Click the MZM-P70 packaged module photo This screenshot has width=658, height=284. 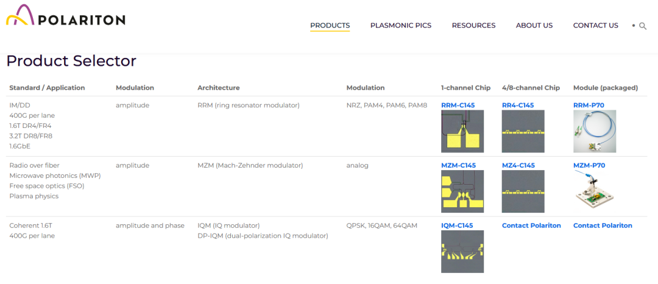tap(594, 191)
